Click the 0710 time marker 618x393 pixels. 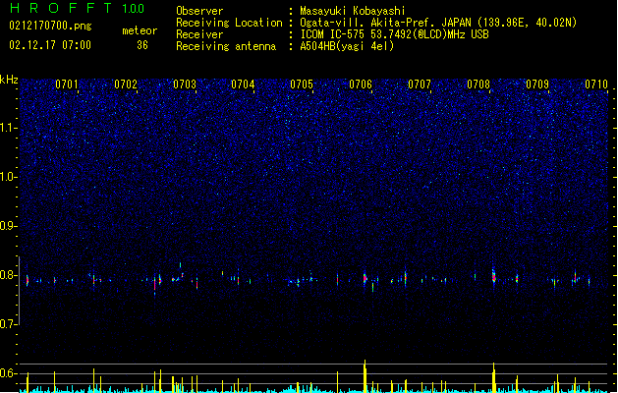tap(596, 84)
